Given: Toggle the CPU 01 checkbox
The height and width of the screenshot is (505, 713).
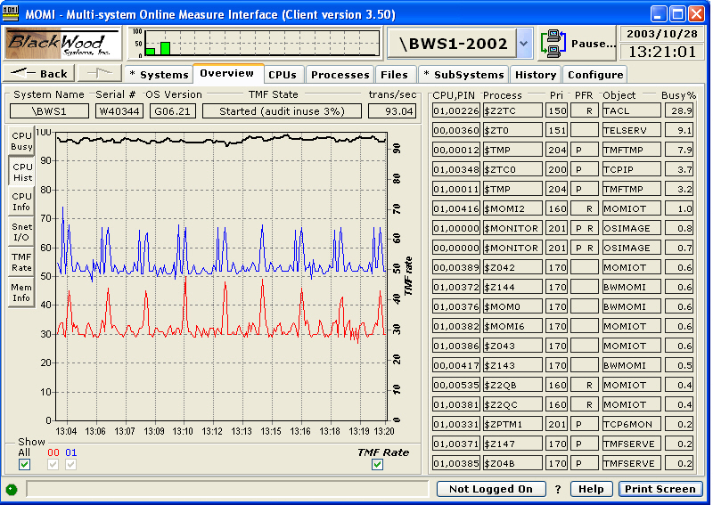Looking at the screenshot, I should (71, 465).
